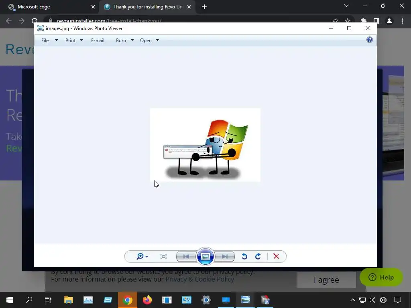The image size is (411, 308).
Task: Show hidden system tray icons
Action: pos(353,300)
